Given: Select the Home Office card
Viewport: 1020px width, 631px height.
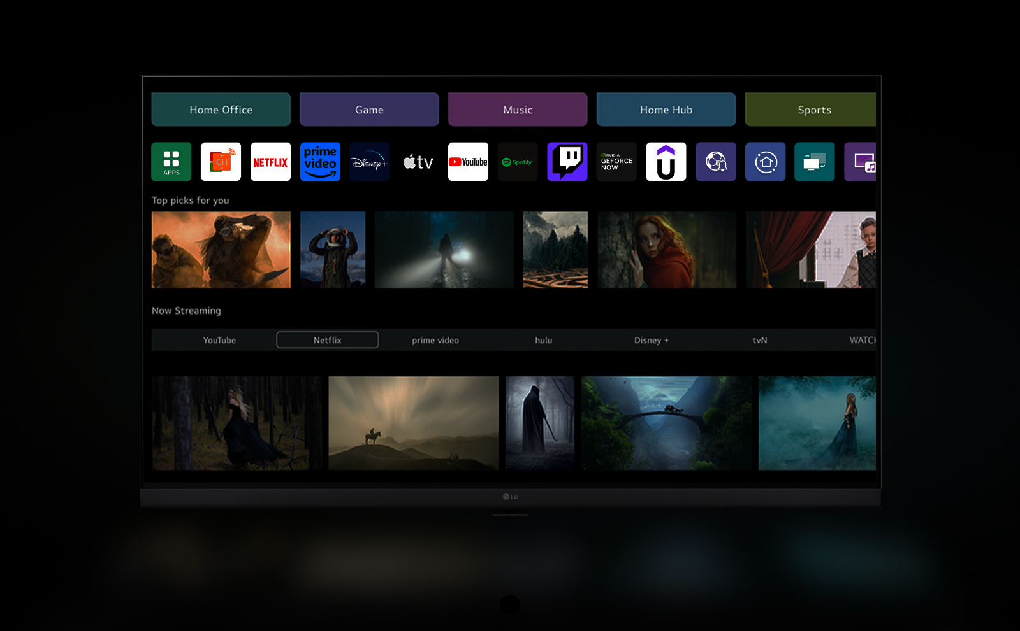Looking at the screenshot, I should [221, 110].
